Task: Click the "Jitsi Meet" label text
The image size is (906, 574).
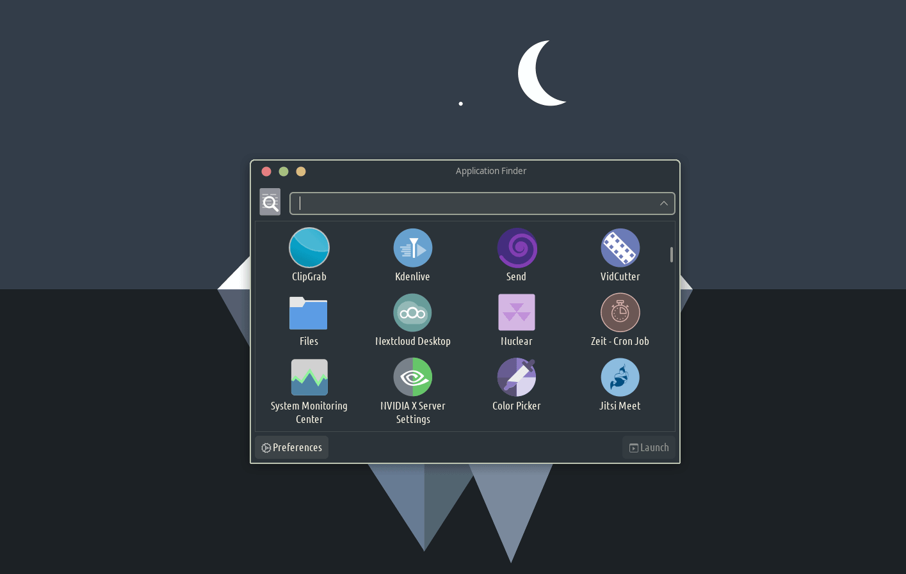Action: point(620,406)
